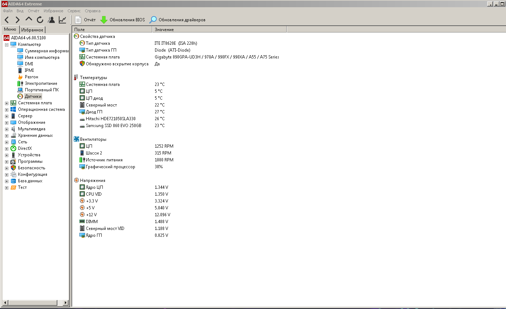
Task: Click Обновления драйверов search button
Action: click(x=178, y=20)
